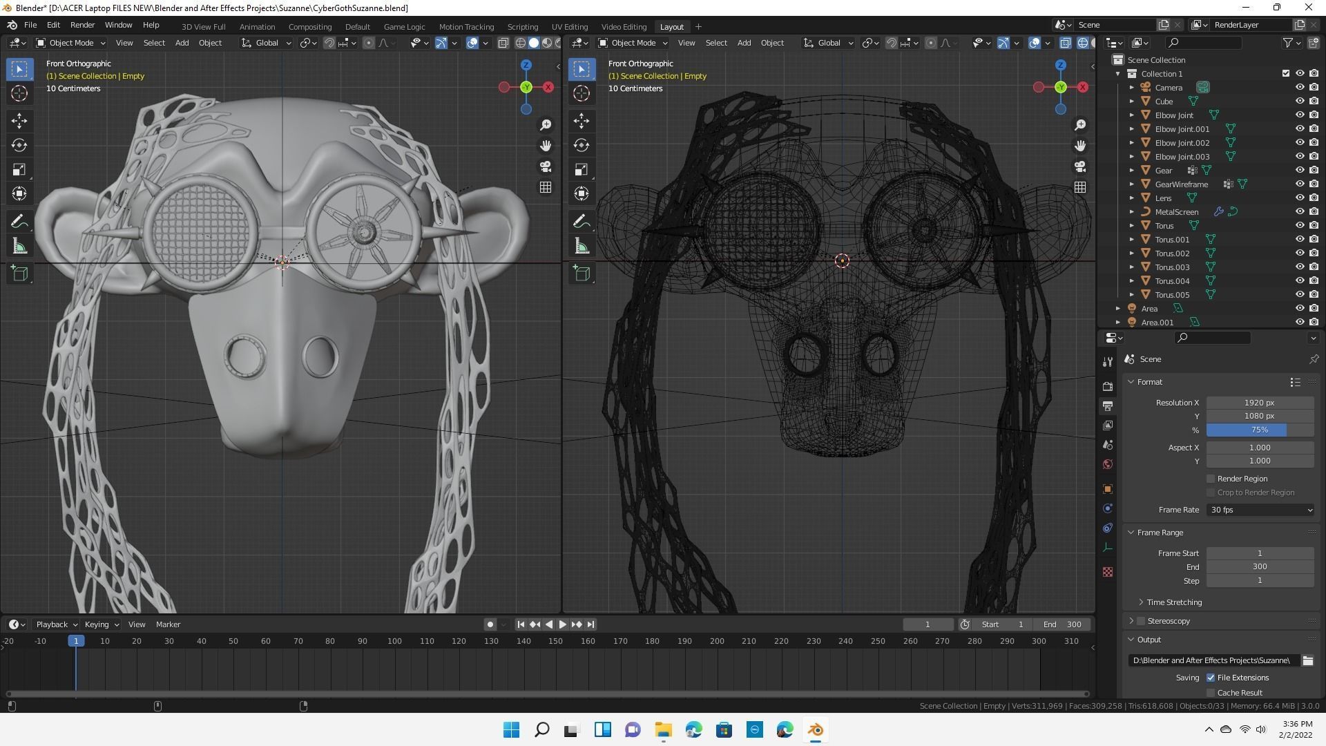Select the Move tool in right viewport
This screenshot has height=746, width=1326.
pos(582,121)
